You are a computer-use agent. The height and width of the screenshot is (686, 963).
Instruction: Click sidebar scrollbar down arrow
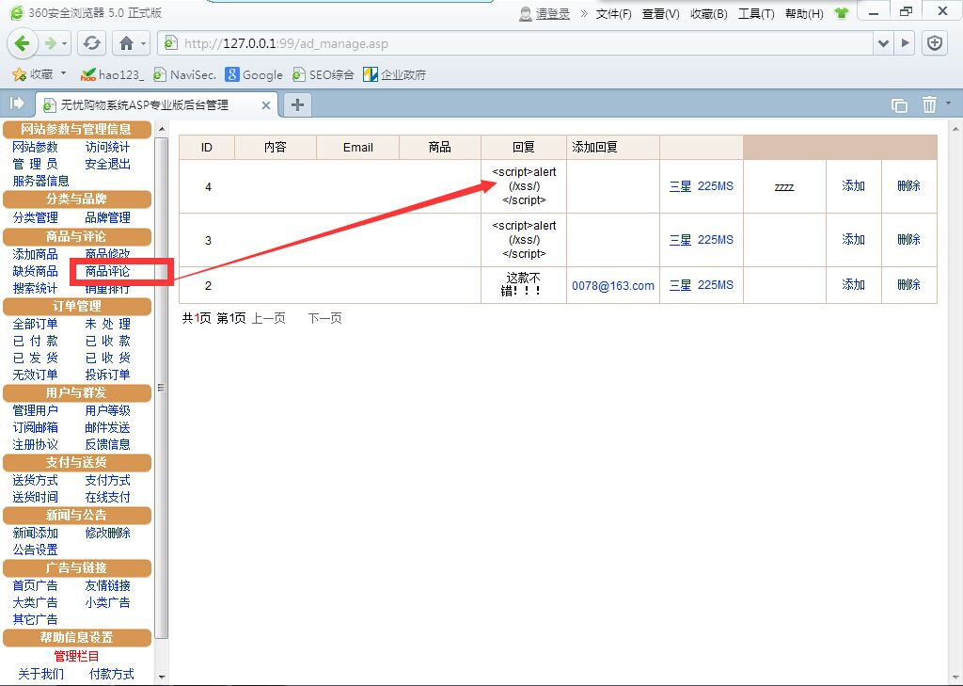[162, 677]
